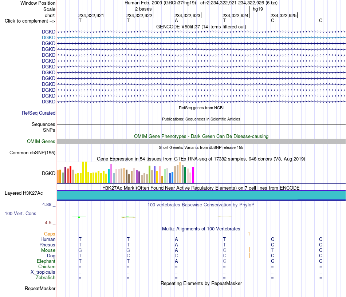Open the 'RefSeq genes from NCBI' track title

(x=201, y=108)
